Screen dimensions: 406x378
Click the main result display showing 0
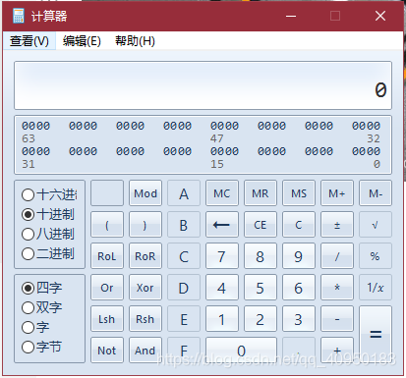click(203, 85)
